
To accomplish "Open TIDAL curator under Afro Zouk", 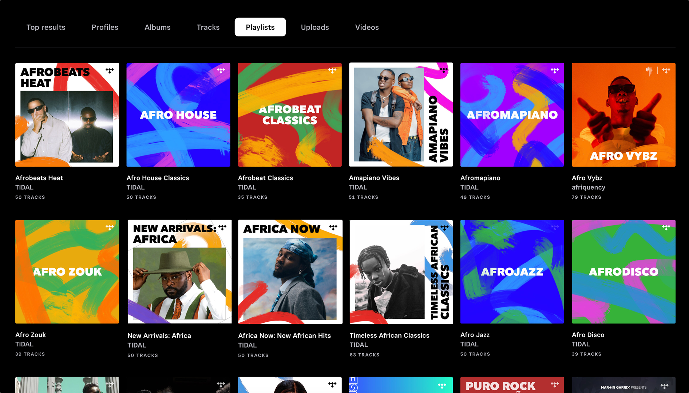I will (24, 344).
